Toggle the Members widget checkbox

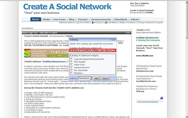(72, 73)
